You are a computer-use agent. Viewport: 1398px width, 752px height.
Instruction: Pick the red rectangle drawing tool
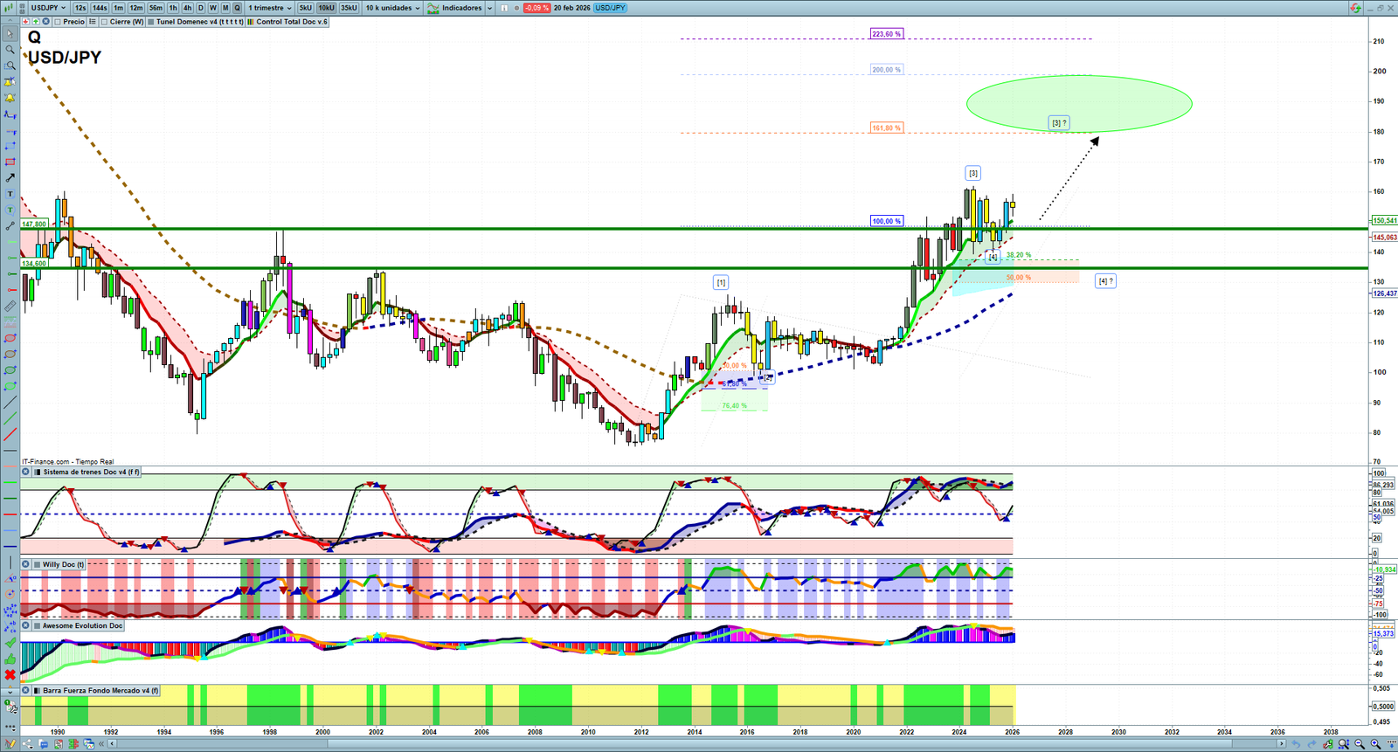(x=10, y=162)
